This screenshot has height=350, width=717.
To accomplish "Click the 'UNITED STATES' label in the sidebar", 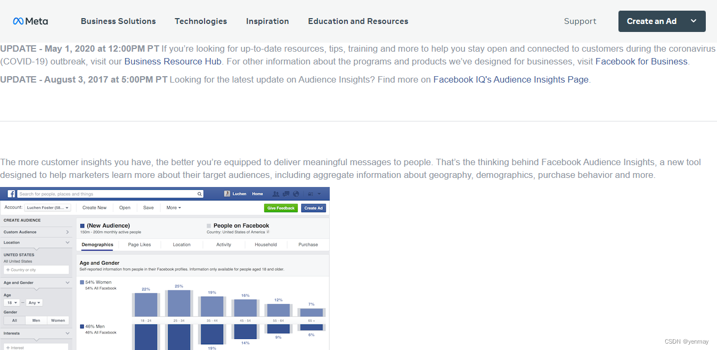I will click(x=19, y=255).
